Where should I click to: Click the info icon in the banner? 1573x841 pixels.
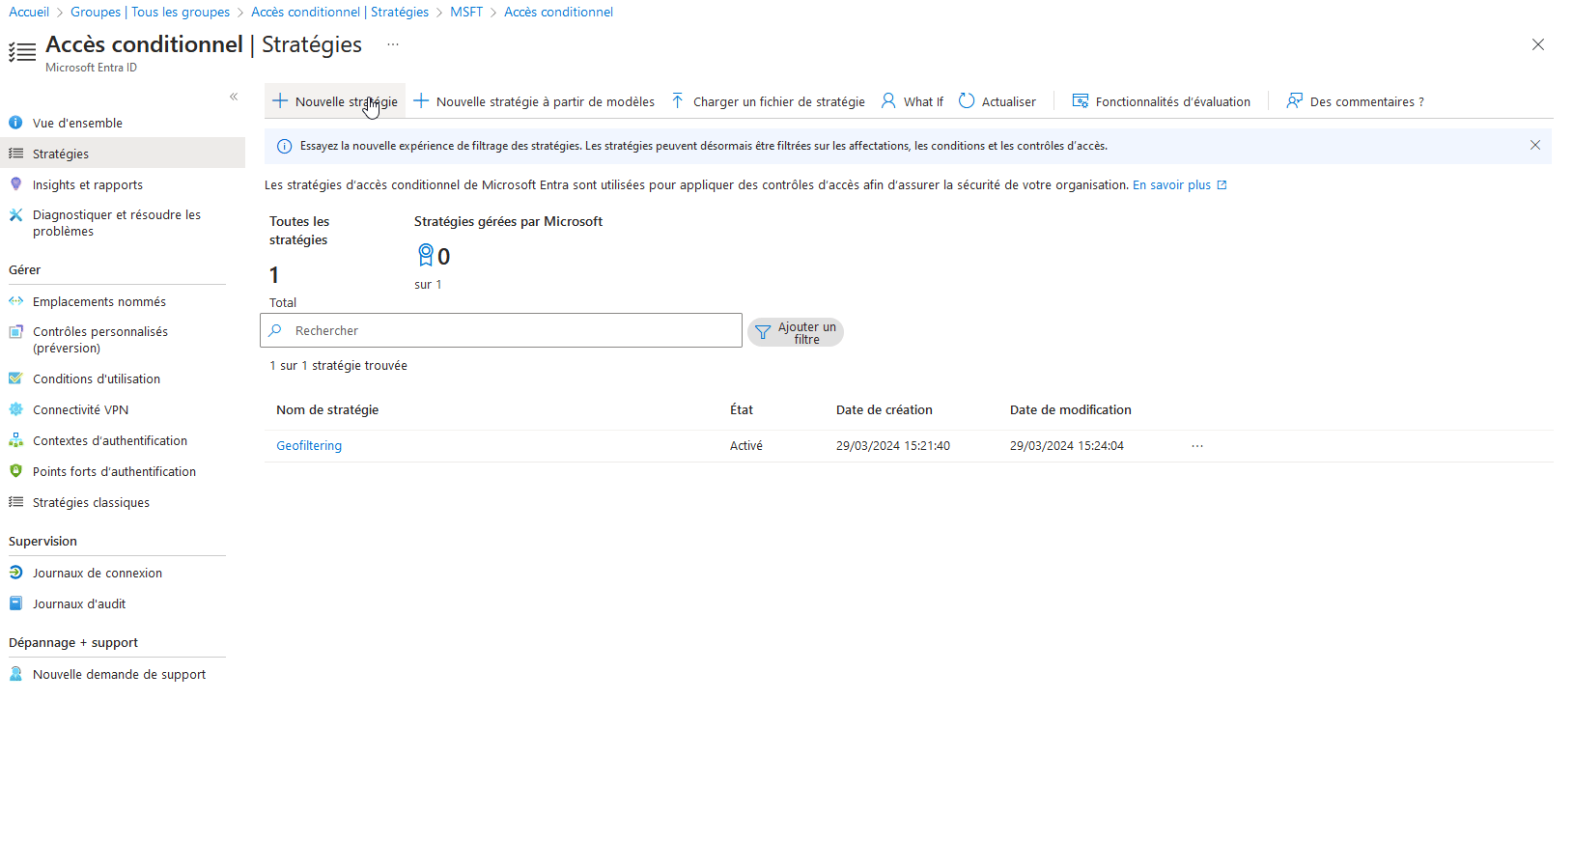(285, 146)
